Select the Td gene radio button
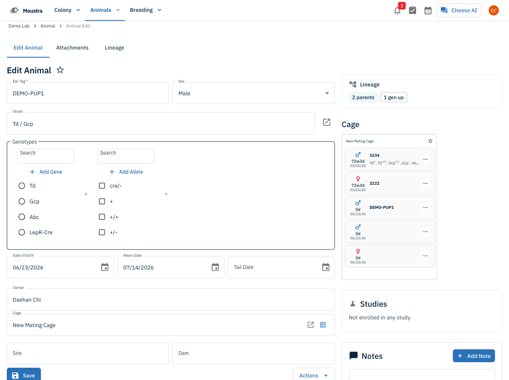This screenshot has width=509, height=380. (x=22, y=186)
